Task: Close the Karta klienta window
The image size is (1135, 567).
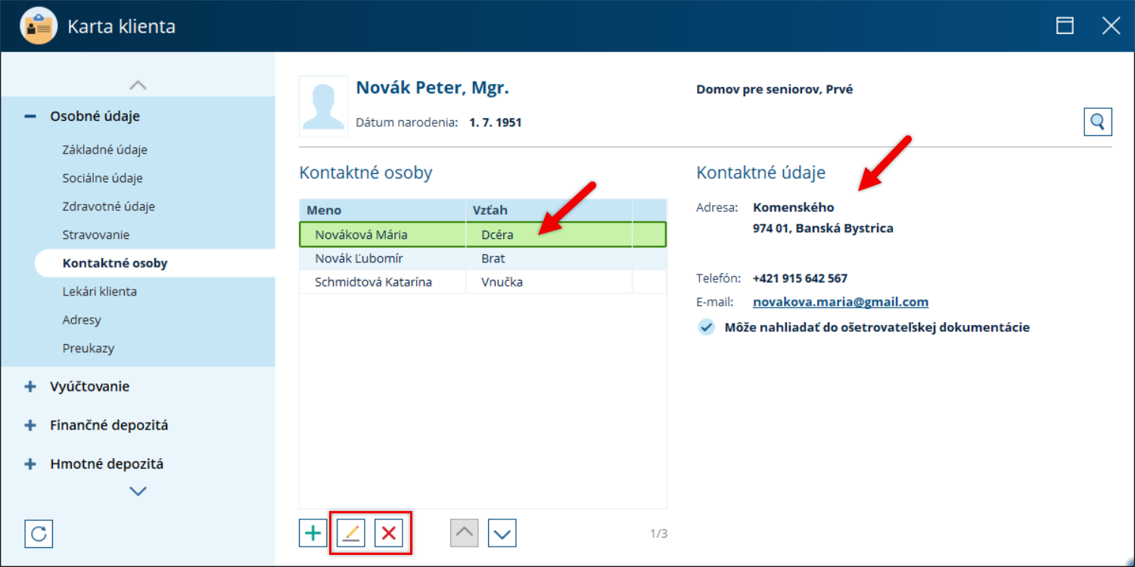Action: [x=1111, y=26]
